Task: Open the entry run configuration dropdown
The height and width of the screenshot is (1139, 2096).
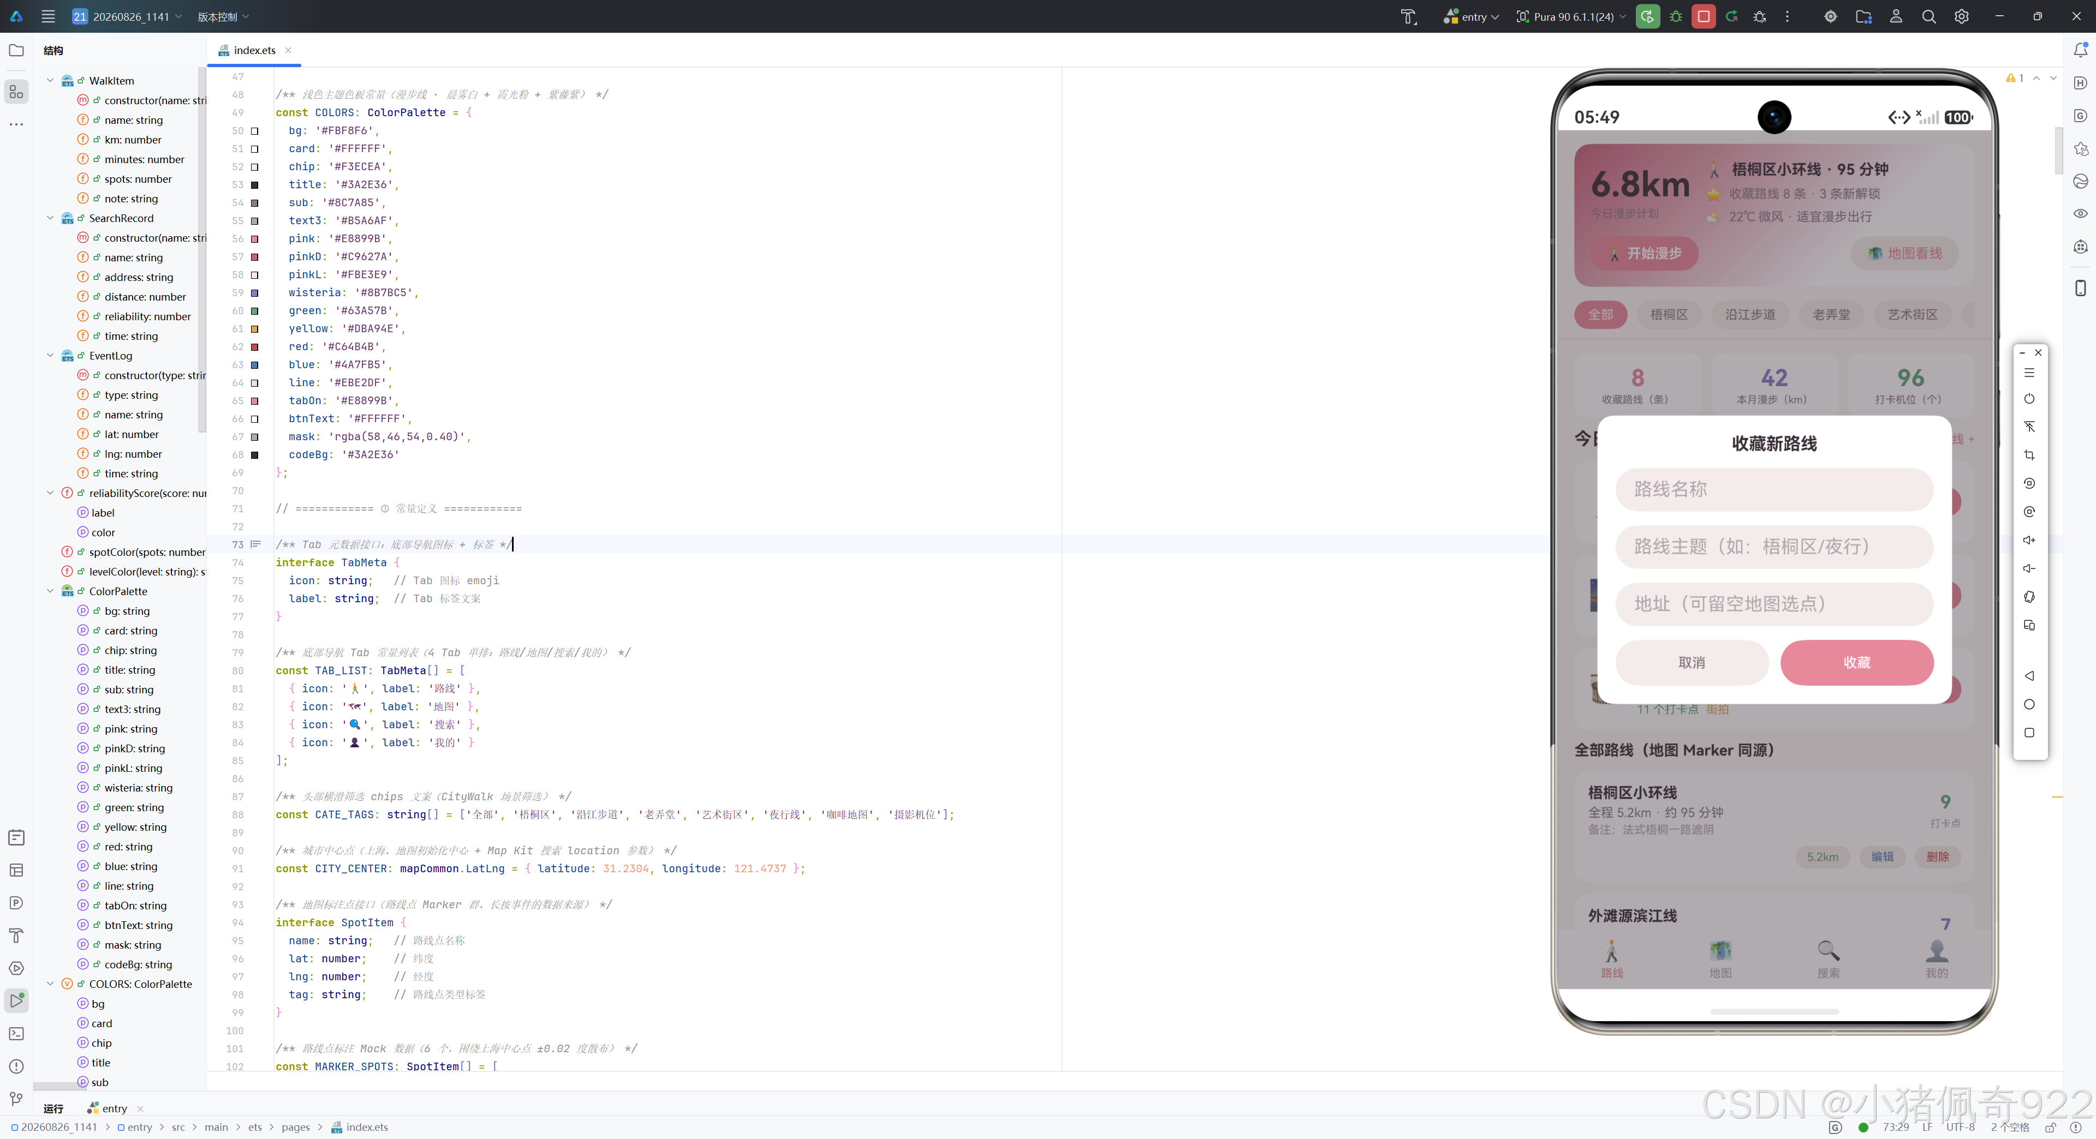Action: [x=1471, y=16]
